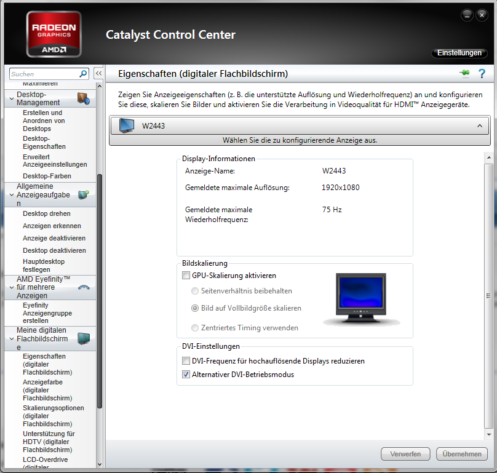This screenshot has width=497, height=473.
Task: Open Unterstützung für HDTV page
Action: pyautogui.click(x=49, y=442)
